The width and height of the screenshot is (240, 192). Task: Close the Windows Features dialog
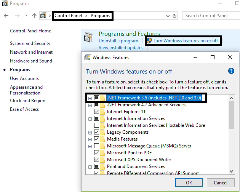tap(230, 57)
